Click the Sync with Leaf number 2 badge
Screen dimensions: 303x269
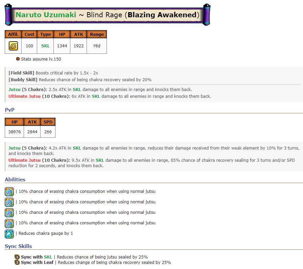[17, 263]
